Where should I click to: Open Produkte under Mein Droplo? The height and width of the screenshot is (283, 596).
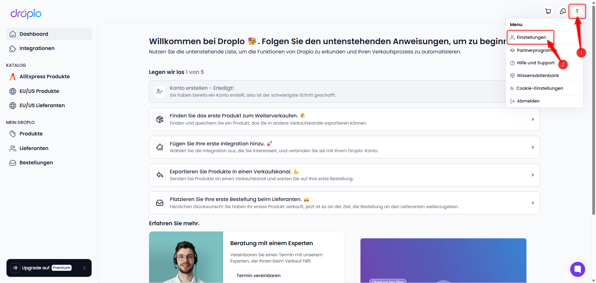(x=49, y=134)
